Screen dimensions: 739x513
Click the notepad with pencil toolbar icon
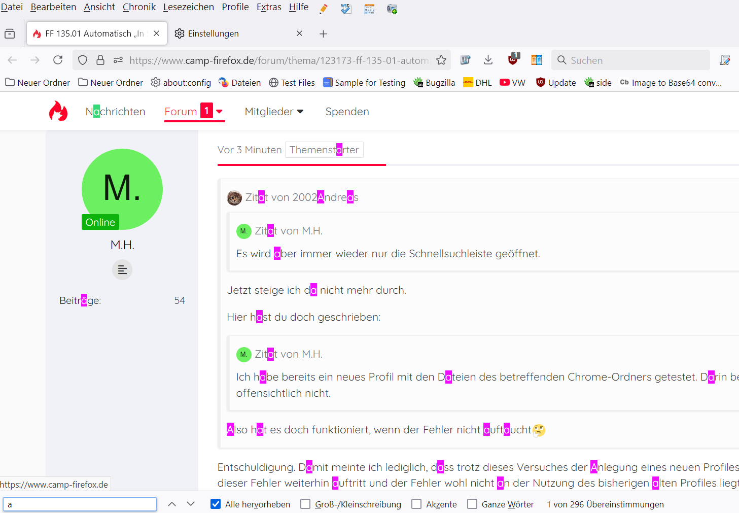(725, 60)
